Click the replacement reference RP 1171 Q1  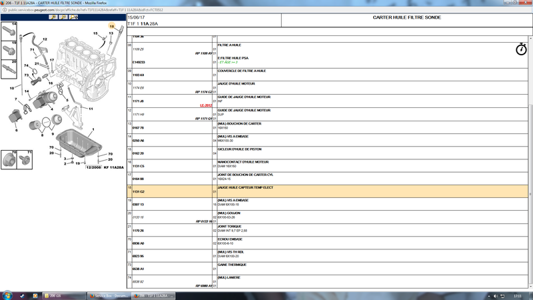coord(203,119)
